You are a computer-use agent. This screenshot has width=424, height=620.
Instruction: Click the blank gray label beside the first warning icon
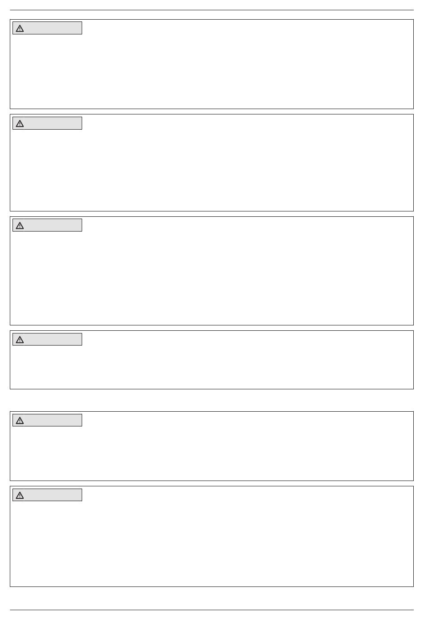click(x=53, y=28)
